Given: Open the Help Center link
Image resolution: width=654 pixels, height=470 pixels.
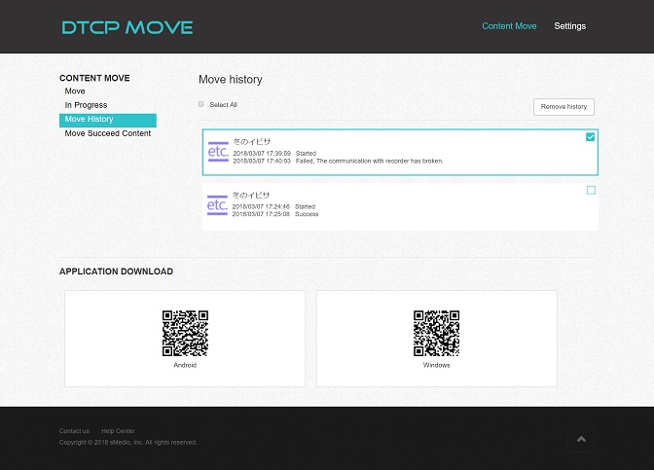Looking at the screenshot, I should pyautogui.click(x=118, y=431).
